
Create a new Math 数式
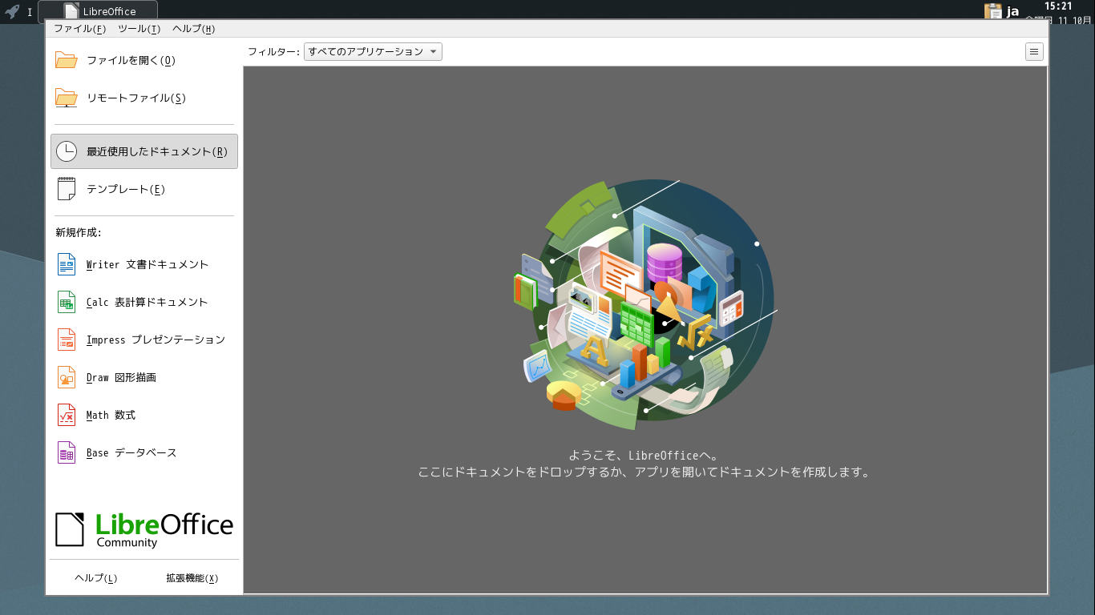coord(144,415)
